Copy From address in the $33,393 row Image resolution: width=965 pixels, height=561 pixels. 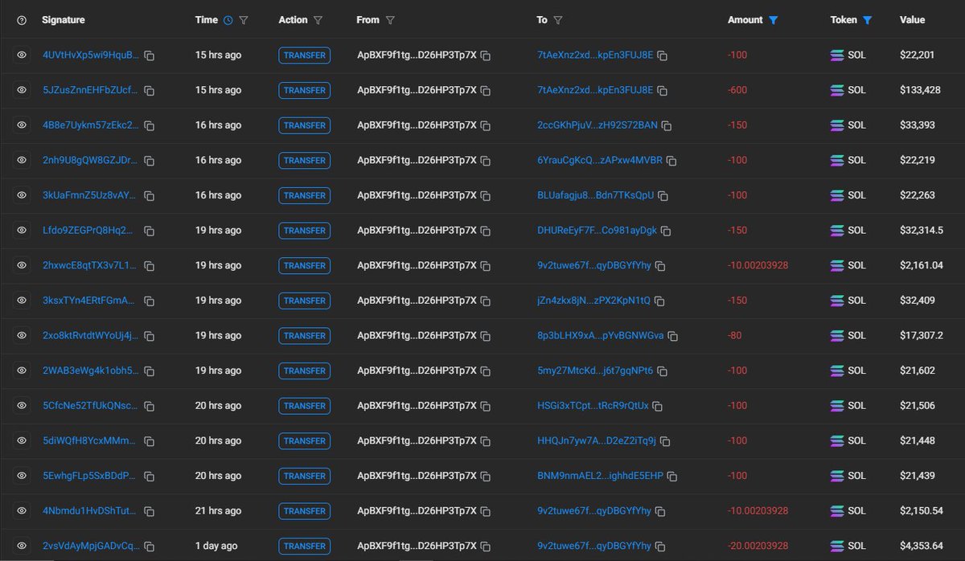[x=487, y=125]
